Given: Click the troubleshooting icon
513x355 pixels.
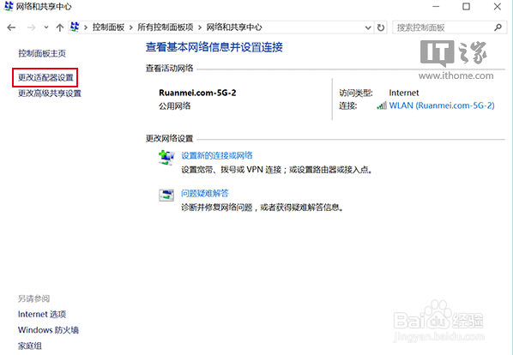Looking at the screenshot, I should point(166,196).
